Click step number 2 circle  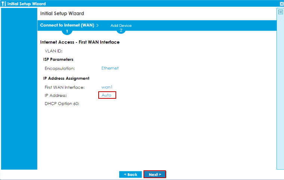pos(121,31)
